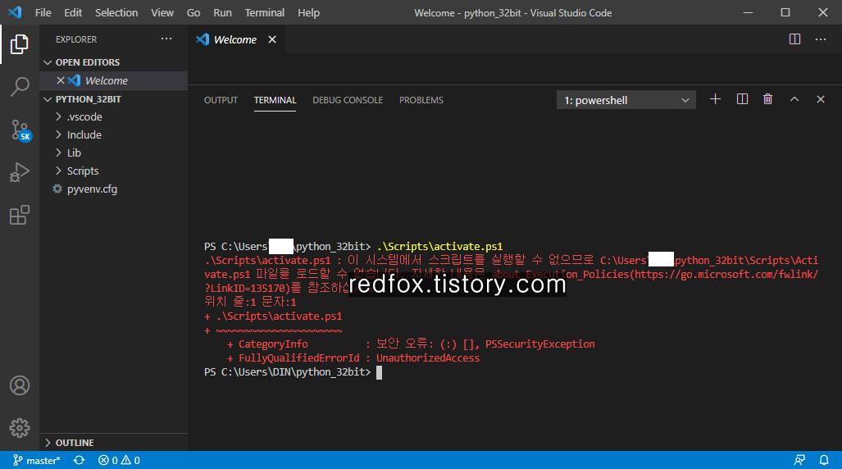
Task: Kill terminal with trash icon
Action: pos(768,99)
